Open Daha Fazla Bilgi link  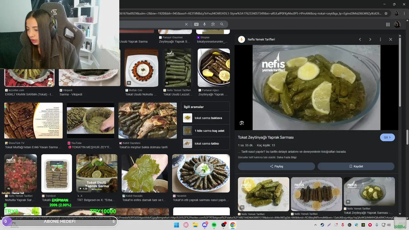point(287,157)
